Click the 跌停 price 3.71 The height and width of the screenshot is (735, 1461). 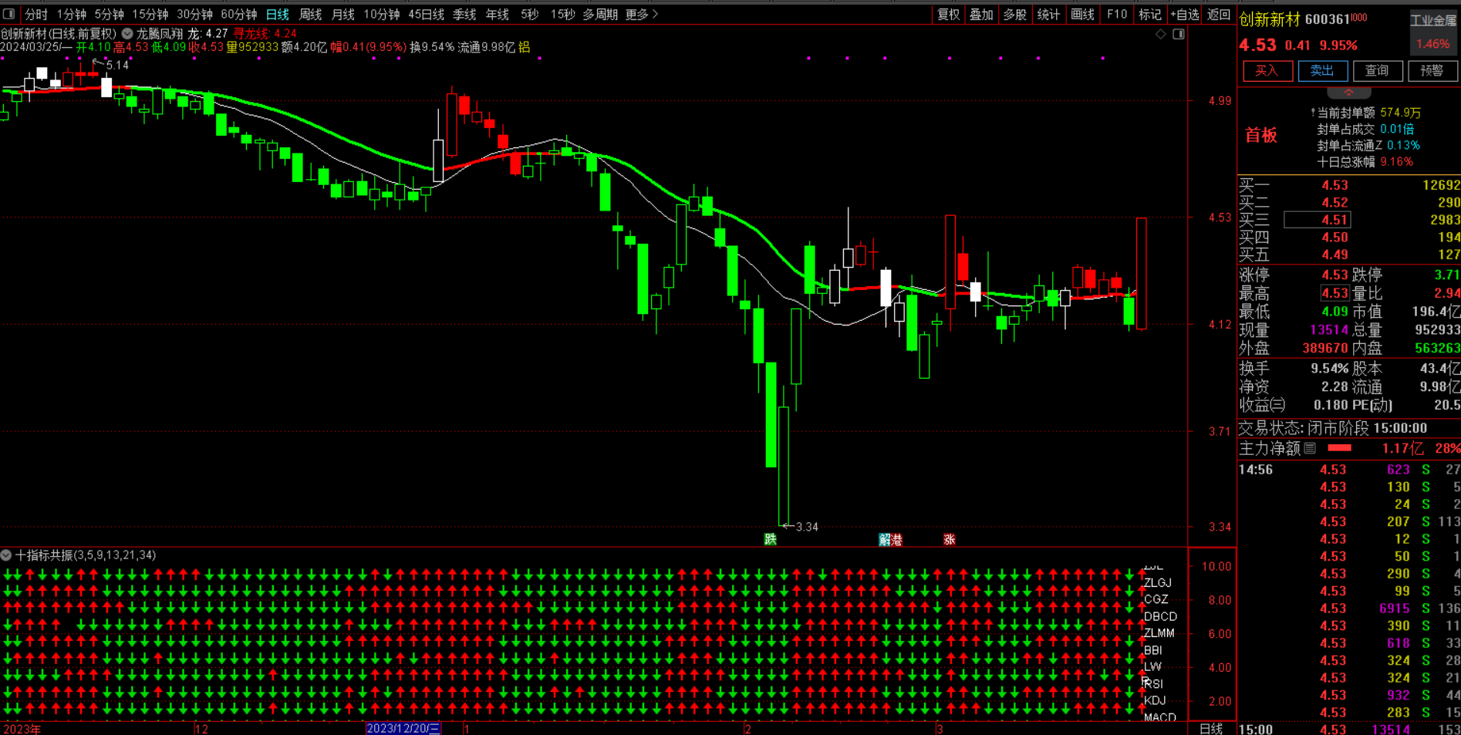[x=1446, y=275]
